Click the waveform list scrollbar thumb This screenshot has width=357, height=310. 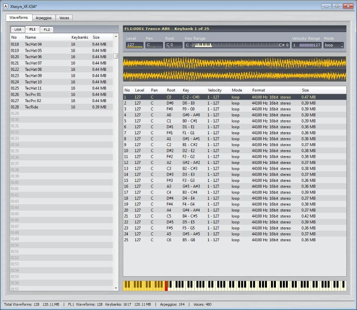click(x=116, y=56)
